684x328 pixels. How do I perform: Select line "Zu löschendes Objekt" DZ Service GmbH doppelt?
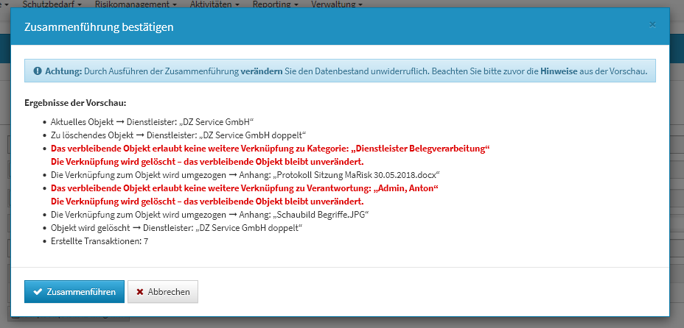(179, 135)
